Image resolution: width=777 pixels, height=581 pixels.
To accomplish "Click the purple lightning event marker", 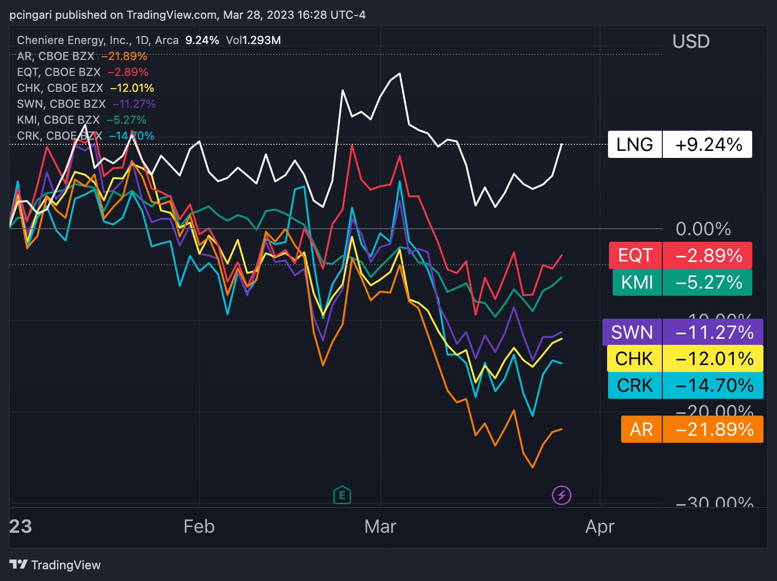I will 562,495.
